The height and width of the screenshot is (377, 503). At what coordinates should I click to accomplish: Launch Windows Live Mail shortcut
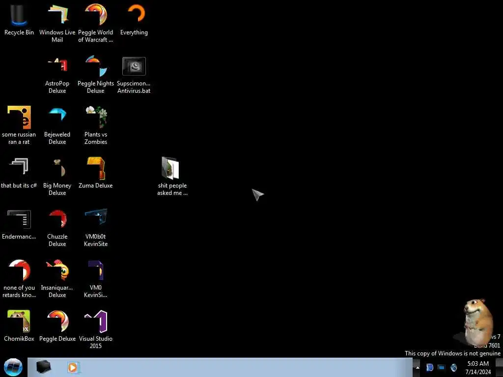coord(57,23)
